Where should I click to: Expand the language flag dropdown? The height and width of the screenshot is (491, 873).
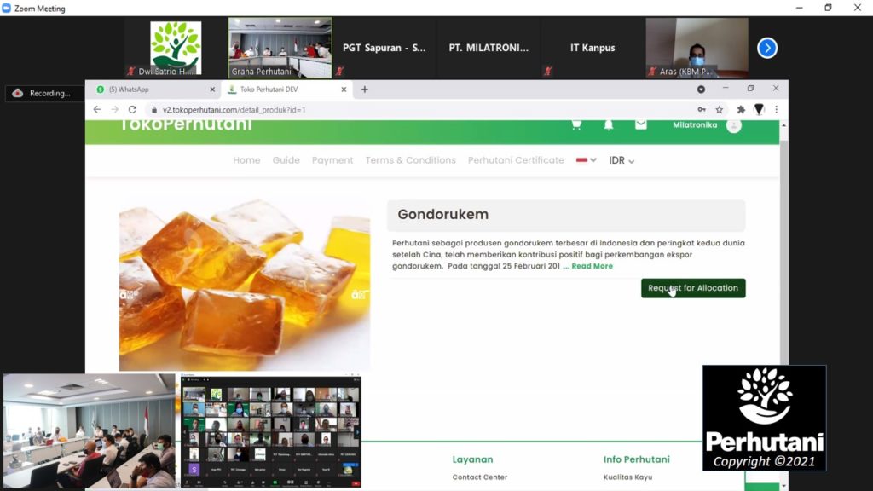(x=587, y=160)
